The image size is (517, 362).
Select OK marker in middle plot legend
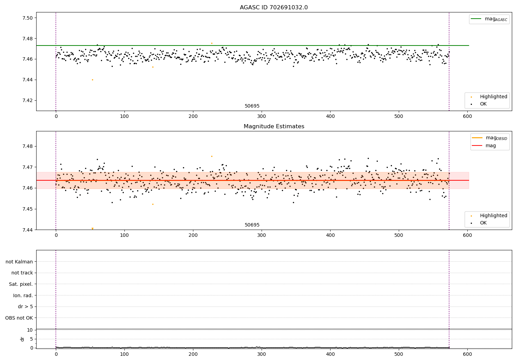click(471, 223)
